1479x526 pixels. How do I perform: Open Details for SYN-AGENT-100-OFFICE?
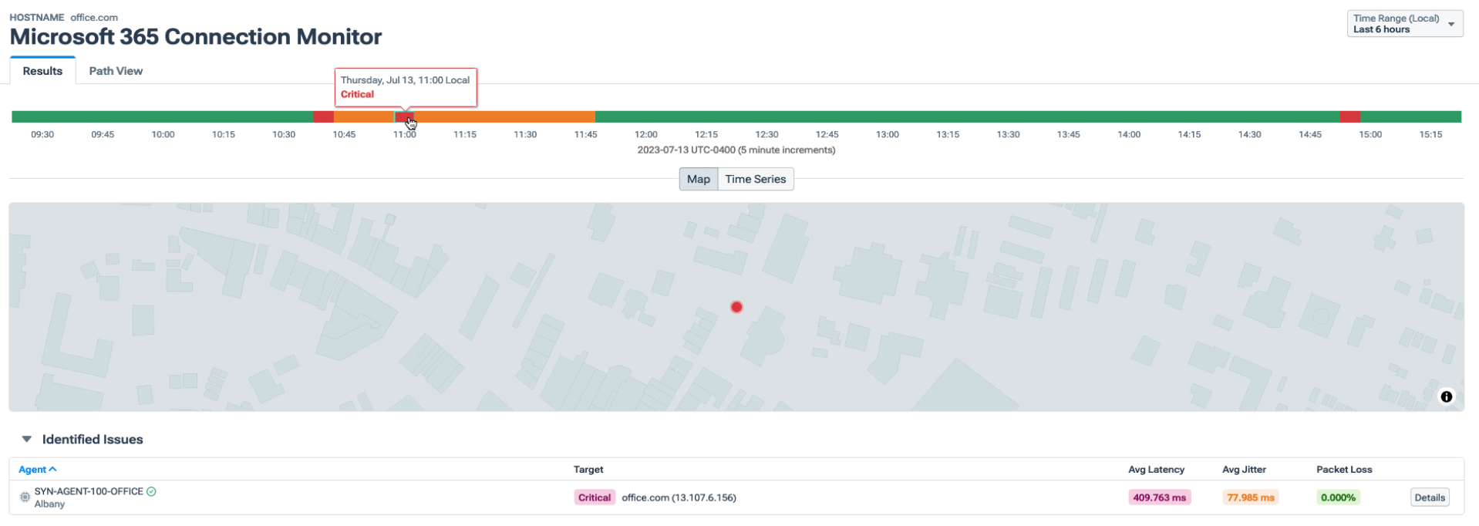(1429, 497)
